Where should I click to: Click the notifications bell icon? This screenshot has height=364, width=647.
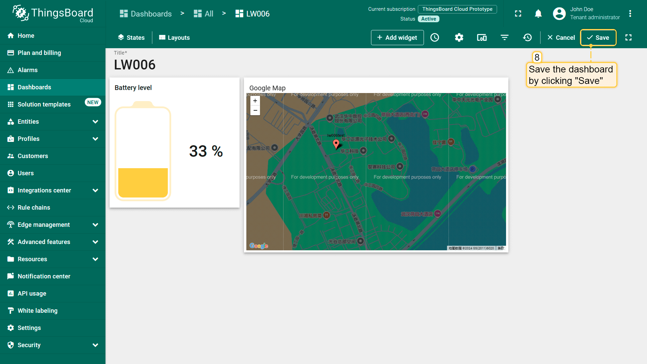point(538,13)
